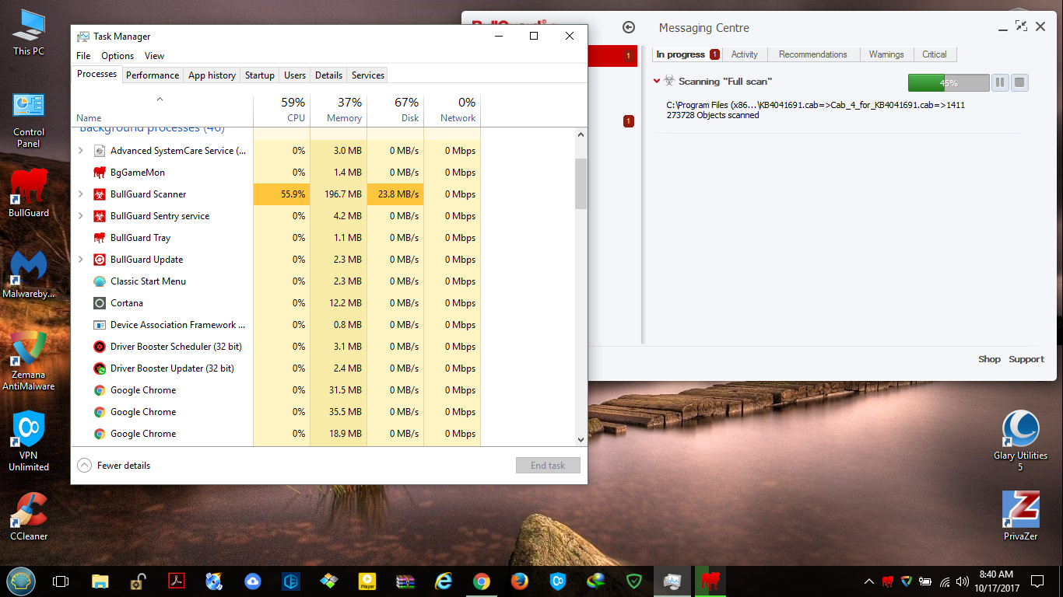Sort processes by the Network column
The width and height of the screenshot is (1063, 597).
click(452, 110)
